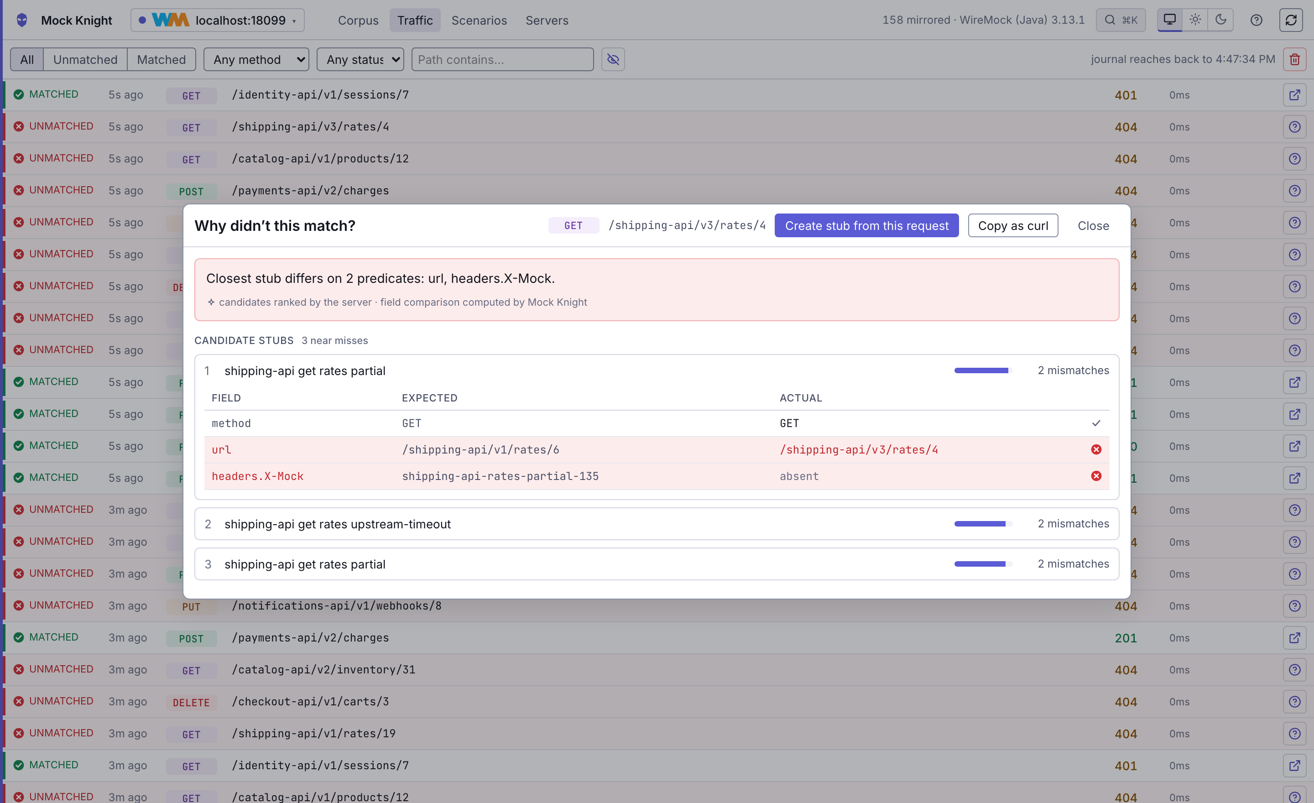This screenshot has width=1314, height=803.
Task: Select the dark theme moon icon
Action: 1220,20
